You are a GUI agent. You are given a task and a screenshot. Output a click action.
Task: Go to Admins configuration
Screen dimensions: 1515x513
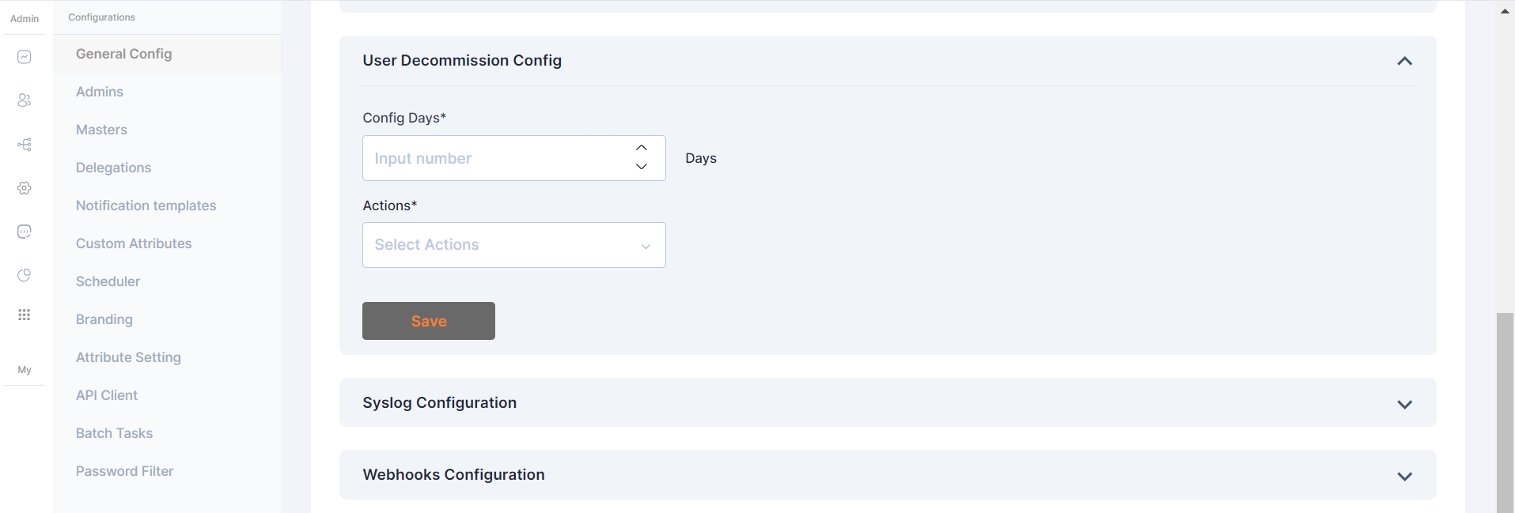[100, 92]
